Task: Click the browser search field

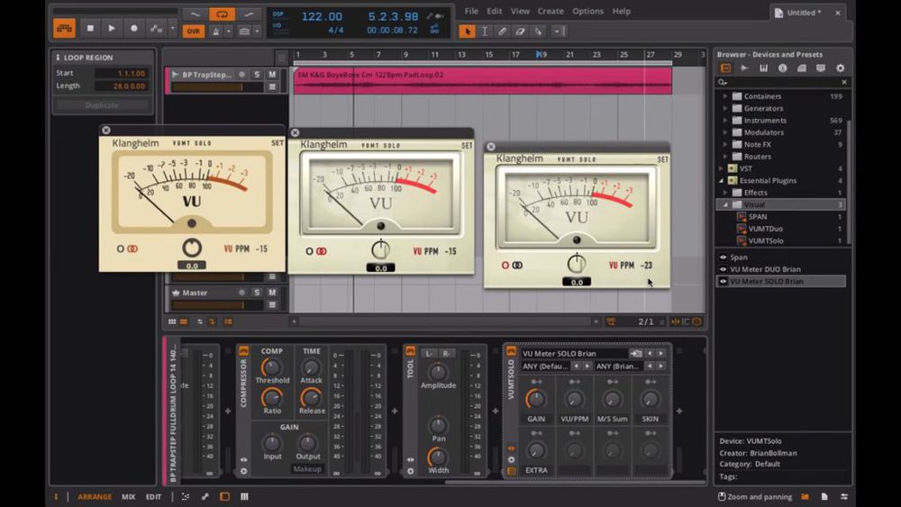Action: click(x=781, y=82)
